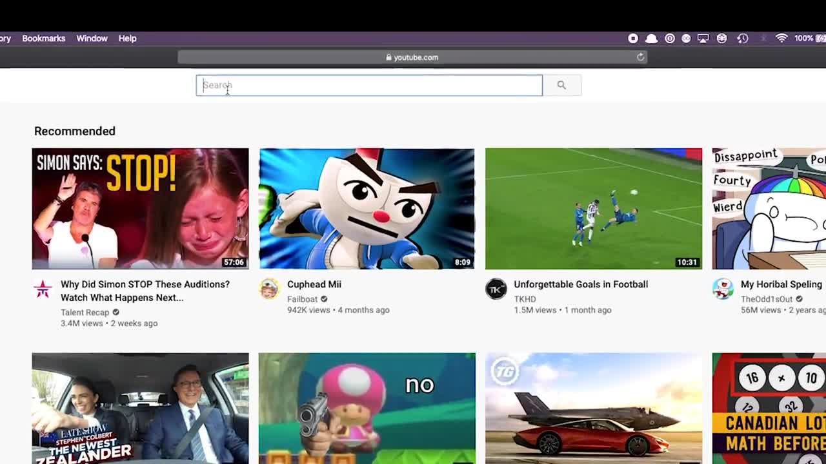Open 'Why Did Simon STOP These Auditions?' title

pos(145,291)
